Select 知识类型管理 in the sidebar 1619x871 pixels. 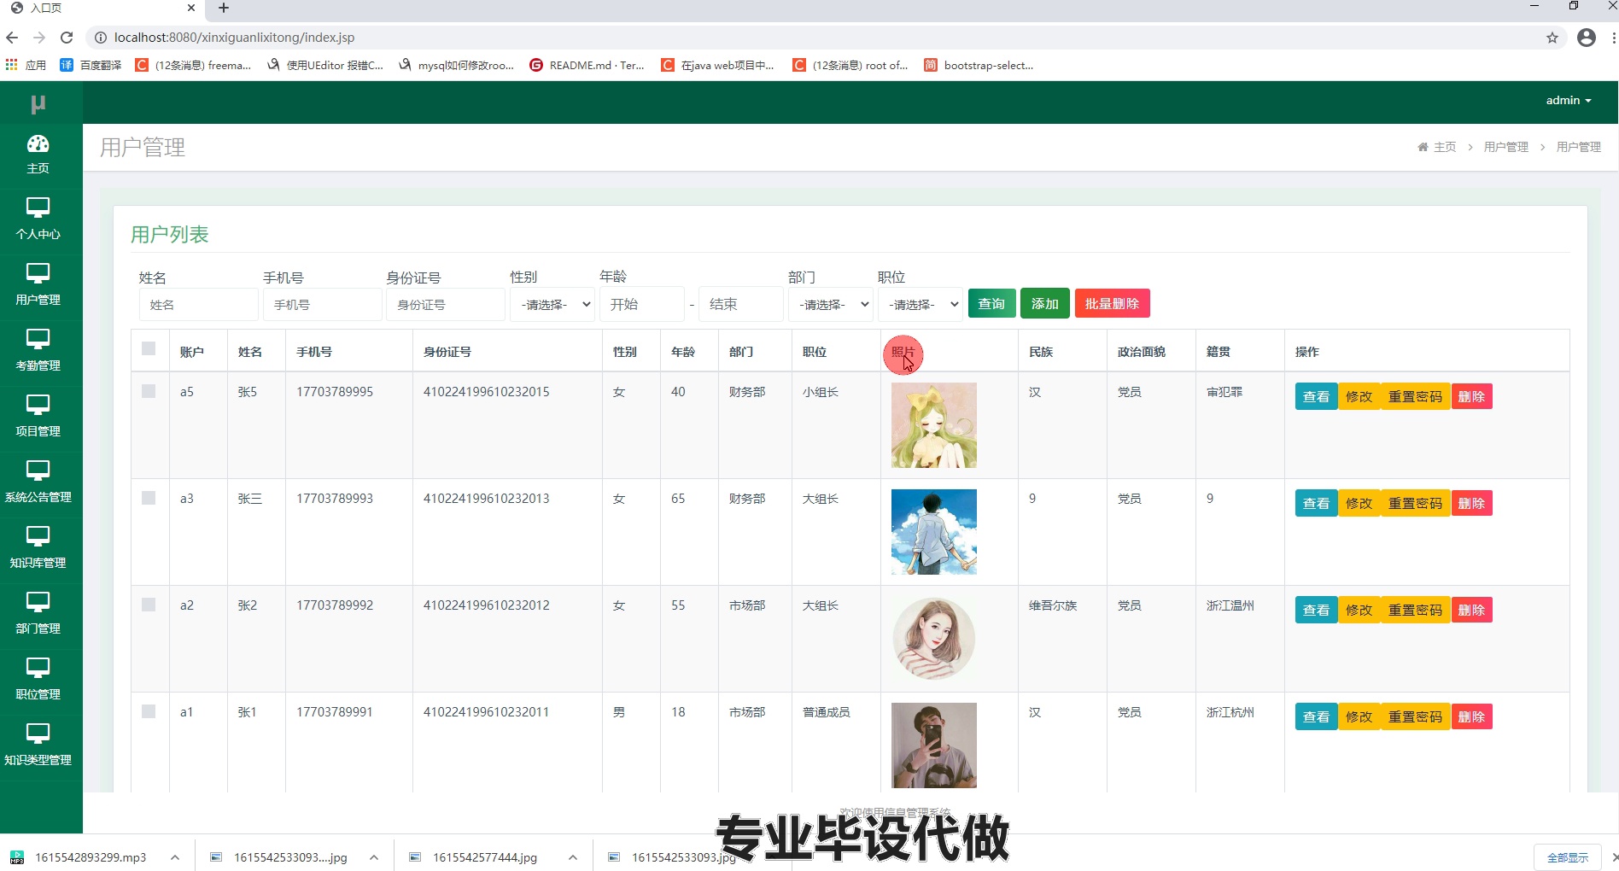[x=38, y=745]
